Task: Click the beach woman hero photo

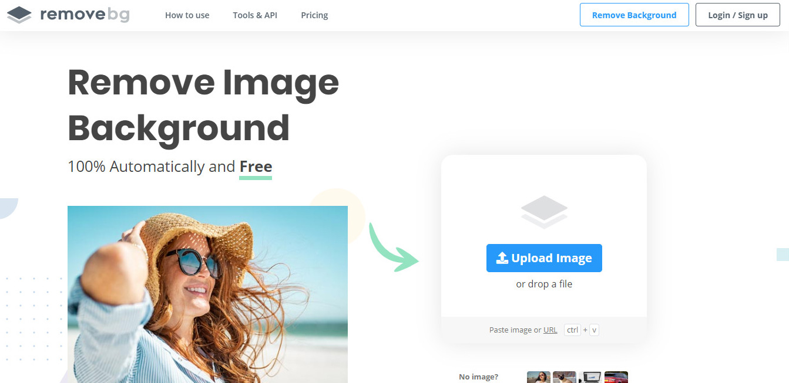Action: [207, 293]
